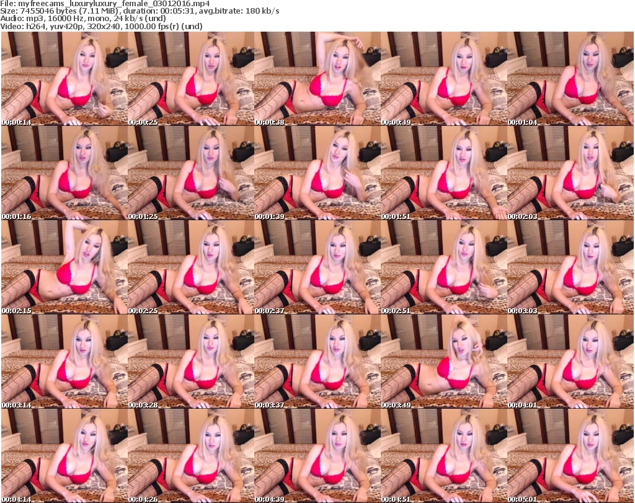The image size is (635, 503).
Task: Select the thumbnail timestamped 00:05:01
Action: coord(571,456)
